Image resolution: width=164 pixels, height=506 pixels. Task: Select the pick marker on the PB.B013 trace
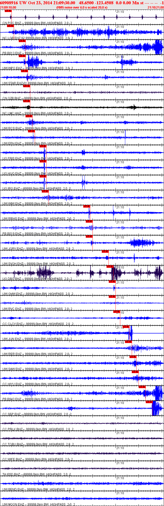point(22,41)
